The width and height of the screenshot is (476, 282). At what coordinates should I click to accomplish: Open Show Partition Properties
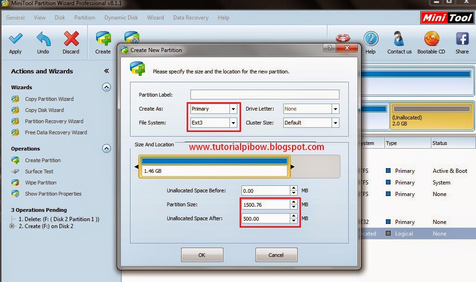click(53, 194)
